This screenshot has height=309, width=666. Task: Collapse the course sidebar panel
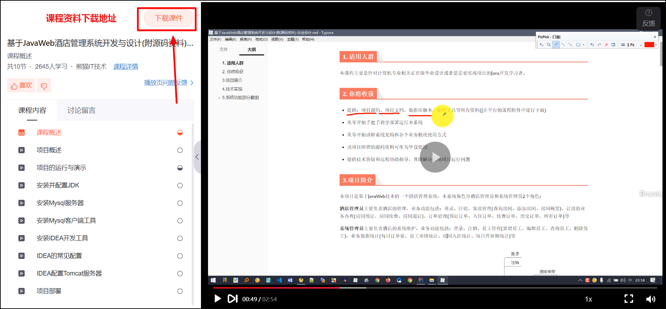click(x=197, y=157)
